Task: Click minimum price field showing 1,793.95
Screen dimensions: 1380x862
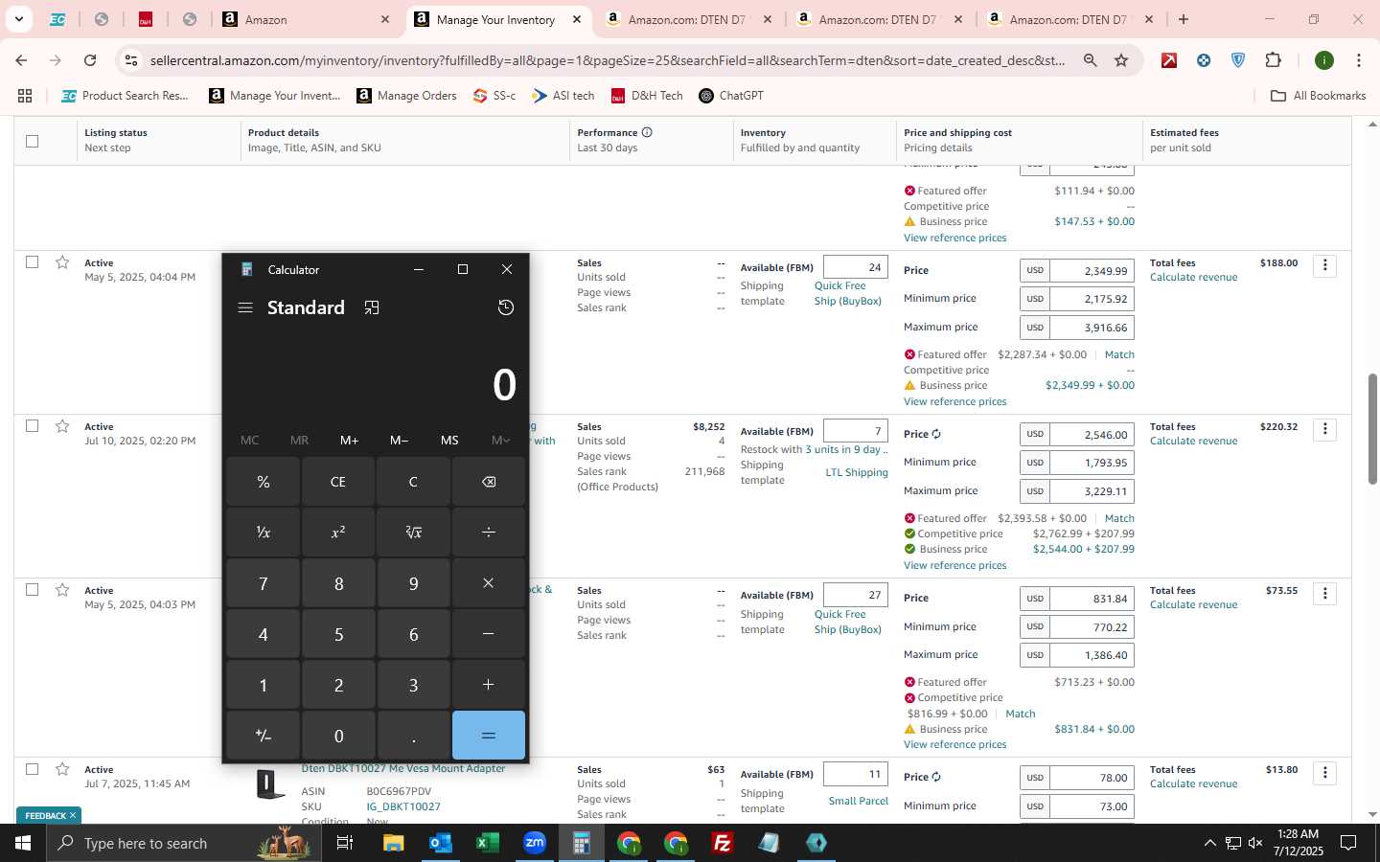Action: coord(1092,463)
